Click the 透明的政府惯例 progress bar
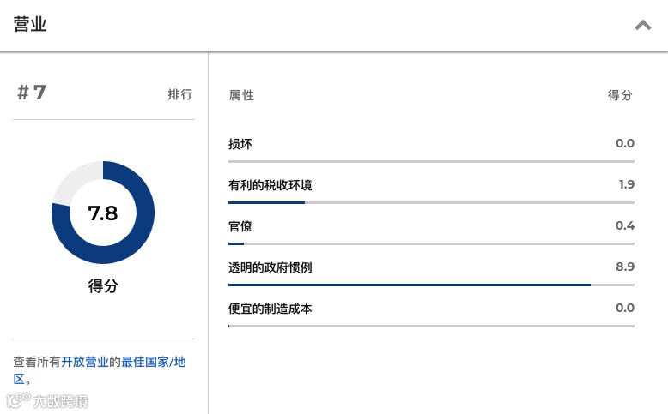Viewport: 668px width, 414px height. 431,285
